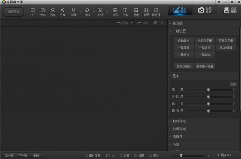Open the 旋转 rotate dropdown arrow
The height and width of the screenshot is (159, 241).
(x=94, y=12)
